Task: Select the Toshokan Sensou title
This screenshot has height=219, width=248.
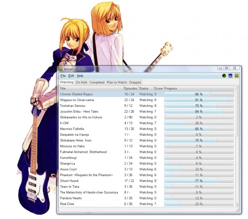Action: [x=73, y=106]
